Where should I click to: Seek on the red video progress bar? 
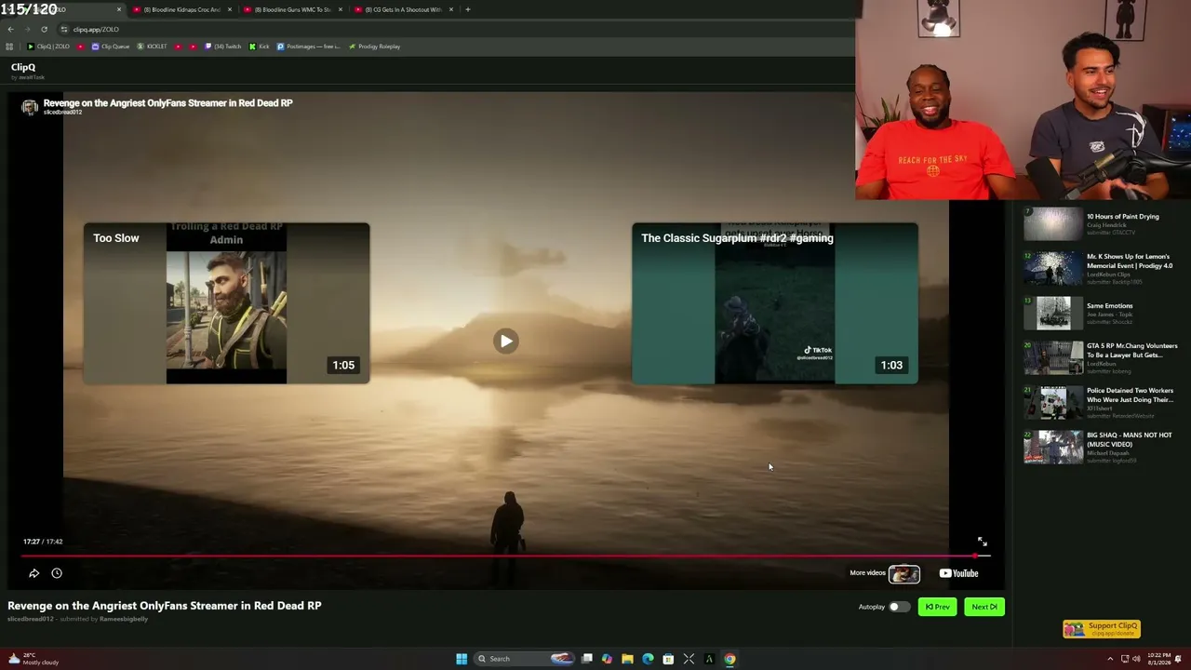point(505,556)
